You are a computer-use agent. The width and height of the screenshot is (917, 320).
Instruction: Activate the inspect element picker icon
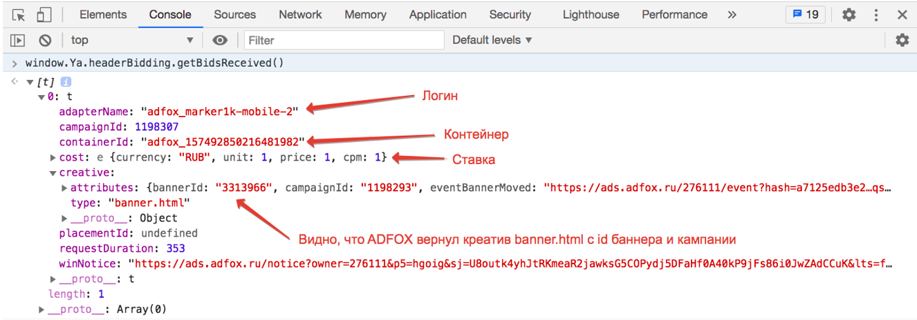(x=19, y=14)
